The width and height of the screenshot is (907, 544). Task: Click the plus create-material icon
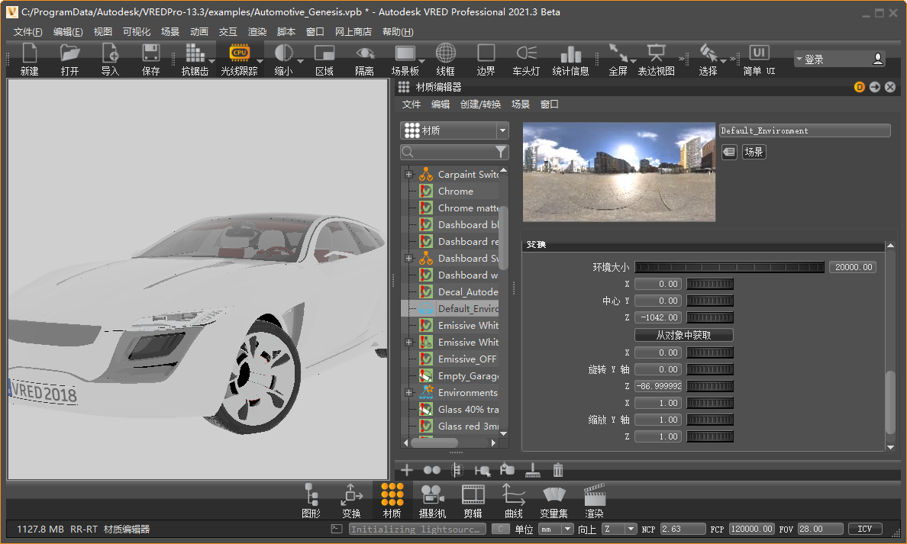click(x=407, y=470)
